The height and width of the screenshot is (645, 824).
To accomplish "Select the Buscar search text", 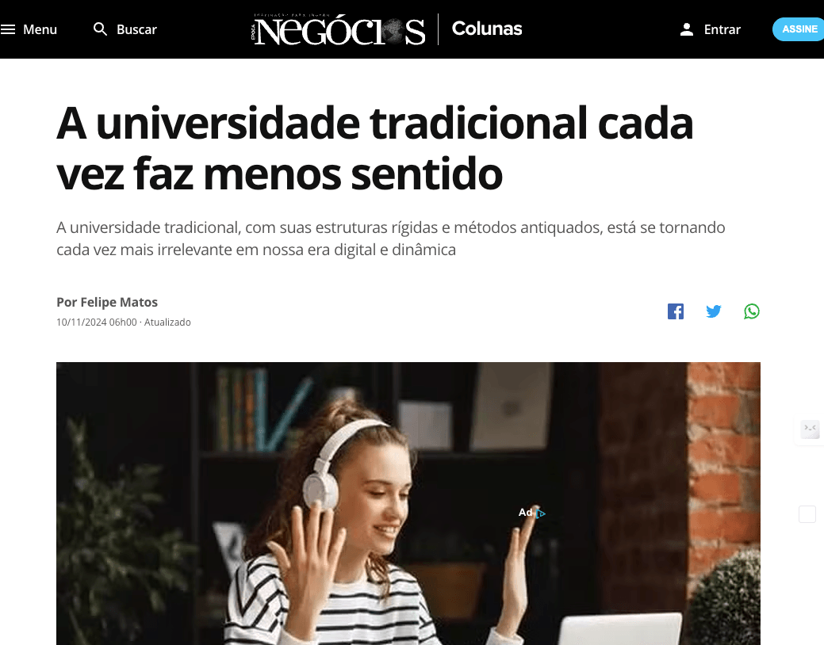I will click(136, 29).
